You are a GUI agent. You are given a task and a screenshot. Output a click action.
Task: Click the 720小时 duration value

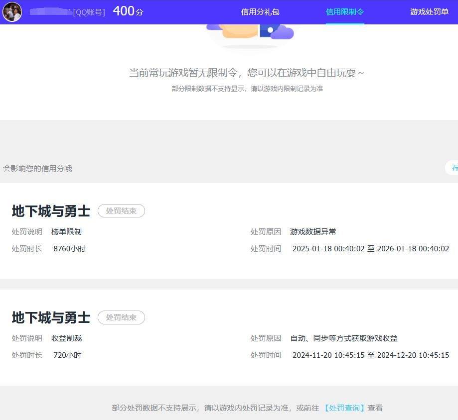click(x=67, y=355)
